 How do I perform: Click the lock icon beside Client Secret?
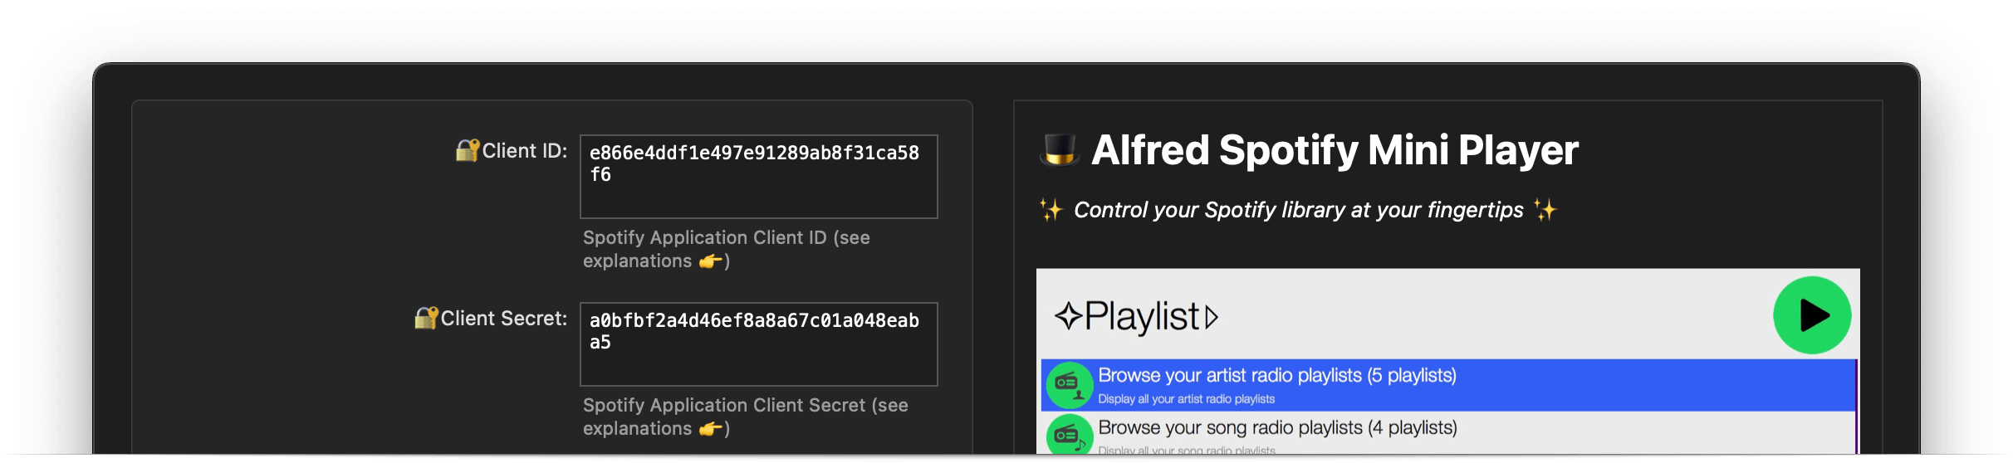[x=426, y=318]
